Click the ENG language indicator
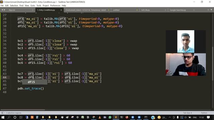 pos(195,117)
